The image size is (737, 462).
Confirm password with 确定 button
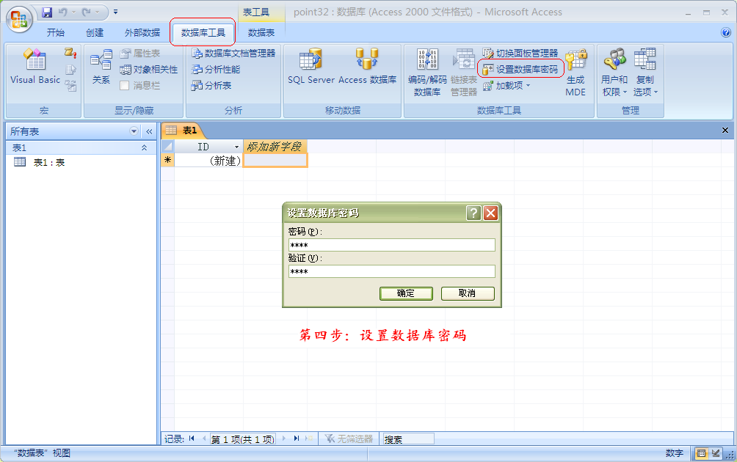pyautogui.click(x=406, y=293)
